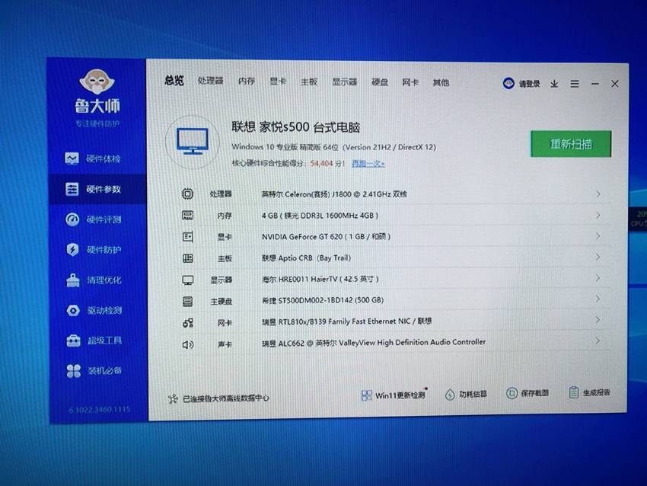Click the 请登录 account avatar icon
This screenshot has height=486, width=647.
pos(508,83)
